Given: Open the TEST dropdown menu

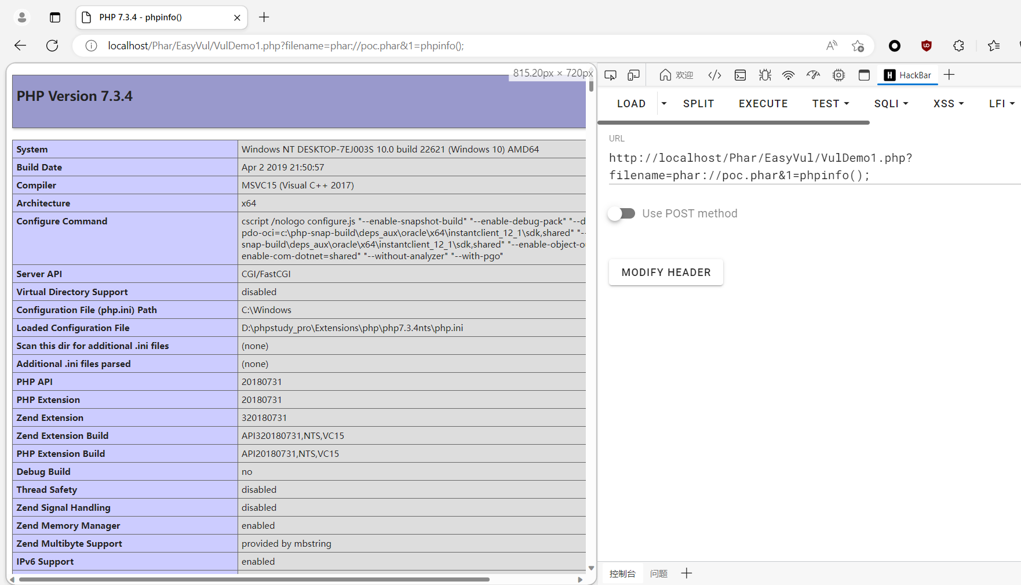Looking at the screenshot, I should click(830, 104).
